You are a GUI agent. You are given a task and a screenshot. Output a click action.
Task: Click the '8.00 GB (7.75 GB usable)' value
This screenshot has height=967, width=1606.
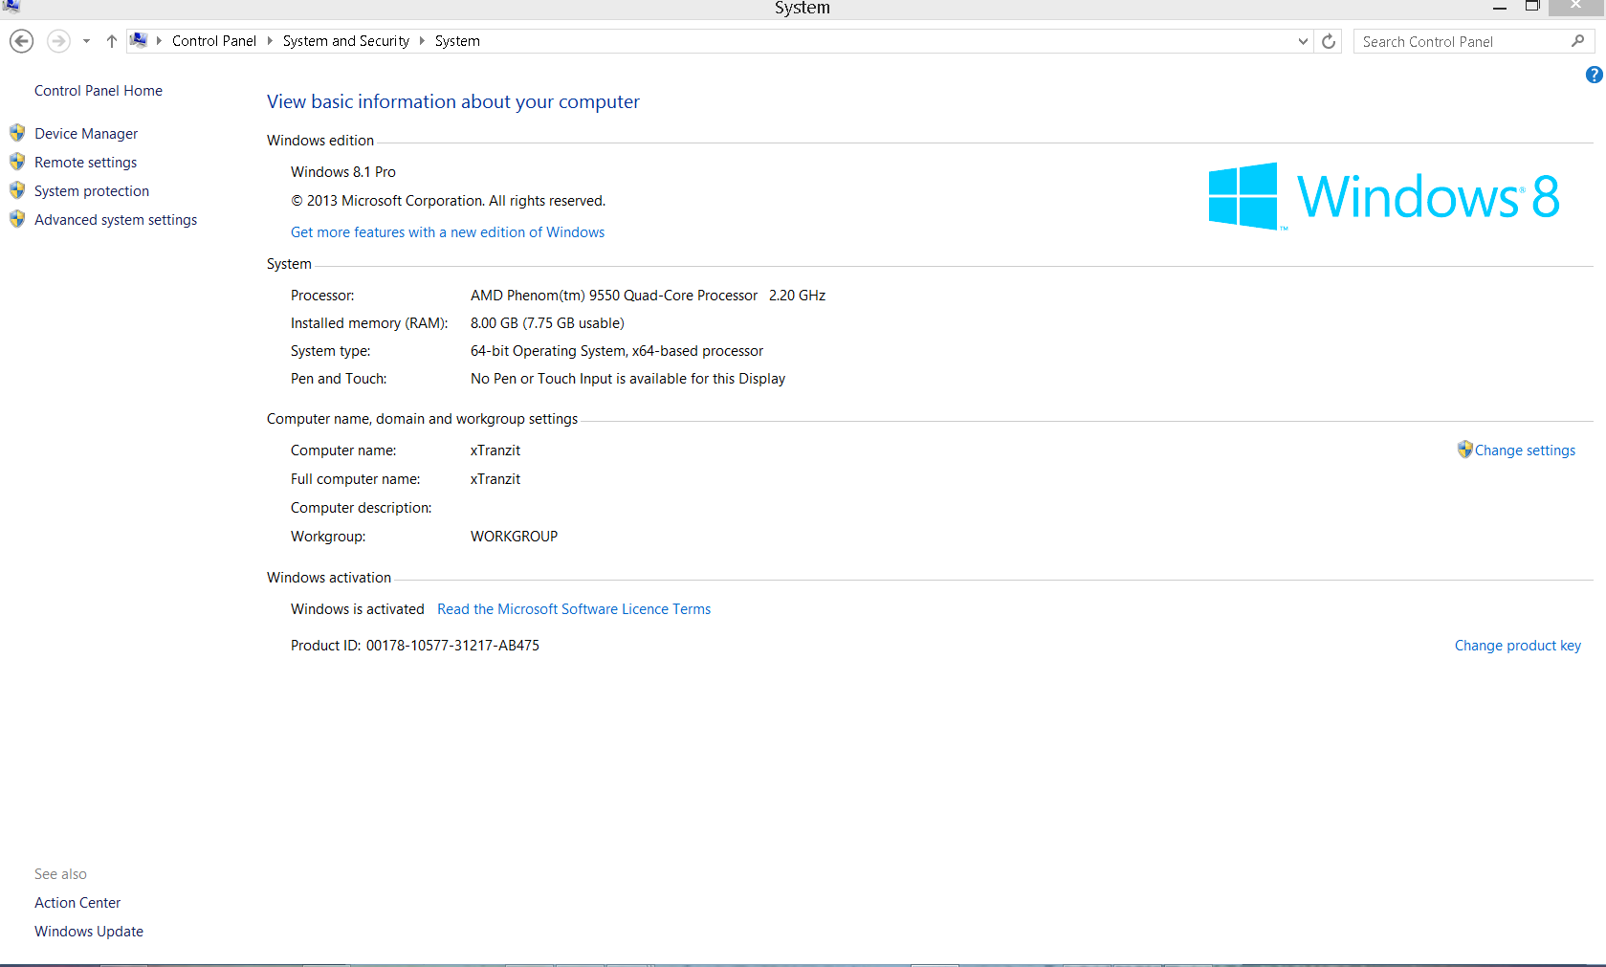click(x=547, y=323)
